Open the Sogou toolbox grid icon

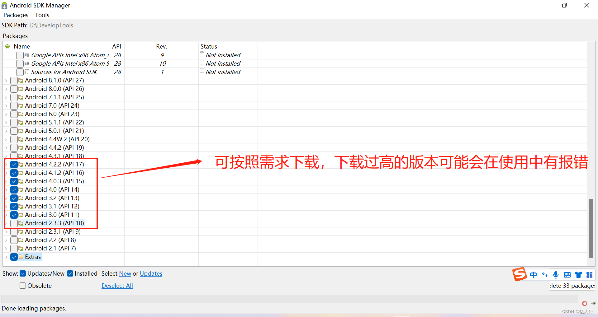(x=589, y=275)
